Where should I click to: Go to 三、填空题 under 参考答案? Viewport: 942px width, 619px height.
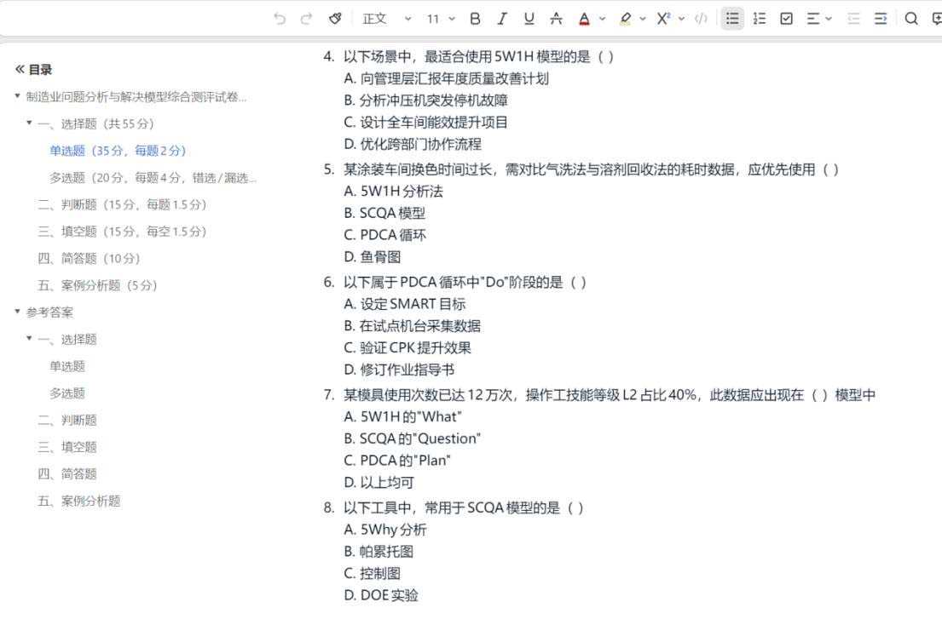[67, 448]
